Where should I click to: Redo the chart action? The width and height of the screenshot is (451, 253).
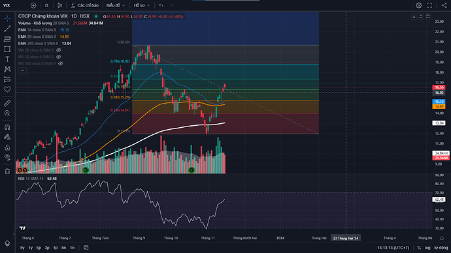[x=172, y=5]
